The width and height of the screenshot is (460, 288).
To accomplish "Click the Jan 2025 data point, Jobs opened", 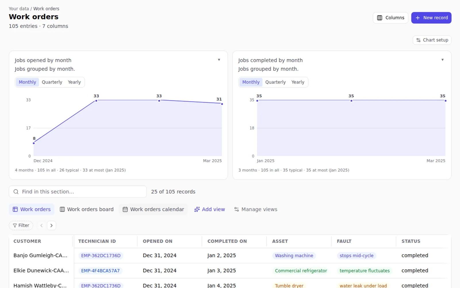I will tap(96, 101).
